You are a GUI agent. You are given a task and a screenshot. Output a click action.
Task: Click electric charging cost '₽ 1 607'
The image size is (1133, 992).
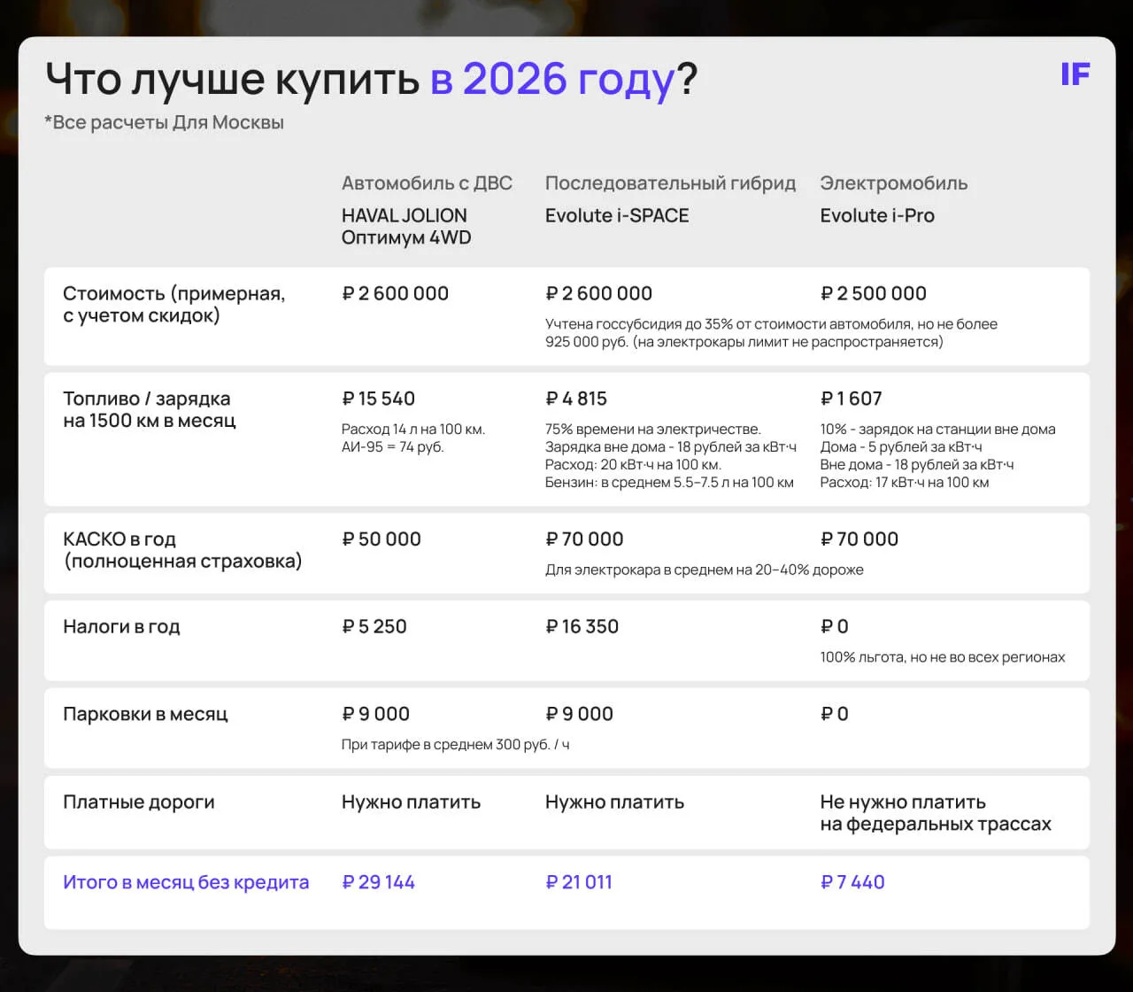[x=852, y=399]
